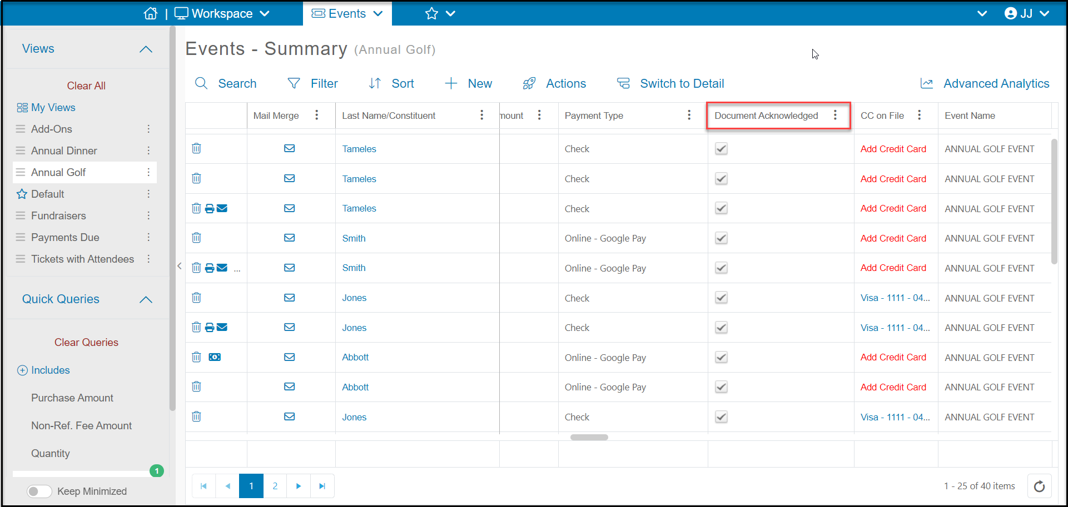1068x507 pixels.
Task: Collapse the Quick Queries section chevron
Action: point(146,300)
